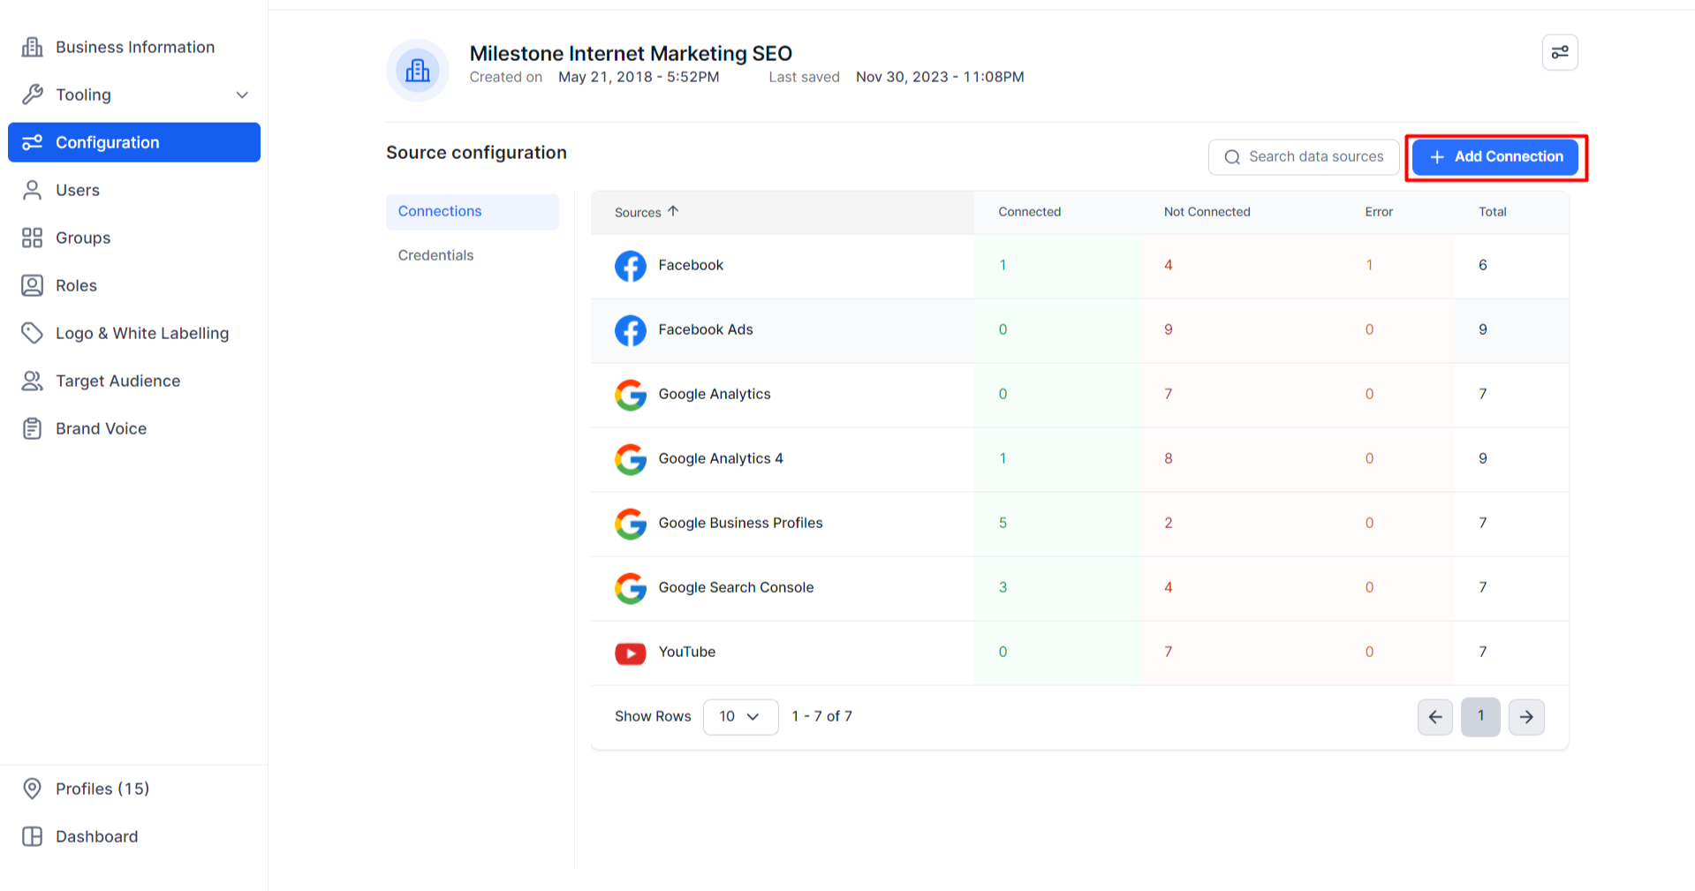Click the YouTube row logo icon
Screen dimensions: 1695x891
[631, 653]
